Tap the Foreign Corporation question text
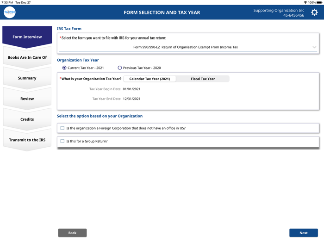 (126, 128)
